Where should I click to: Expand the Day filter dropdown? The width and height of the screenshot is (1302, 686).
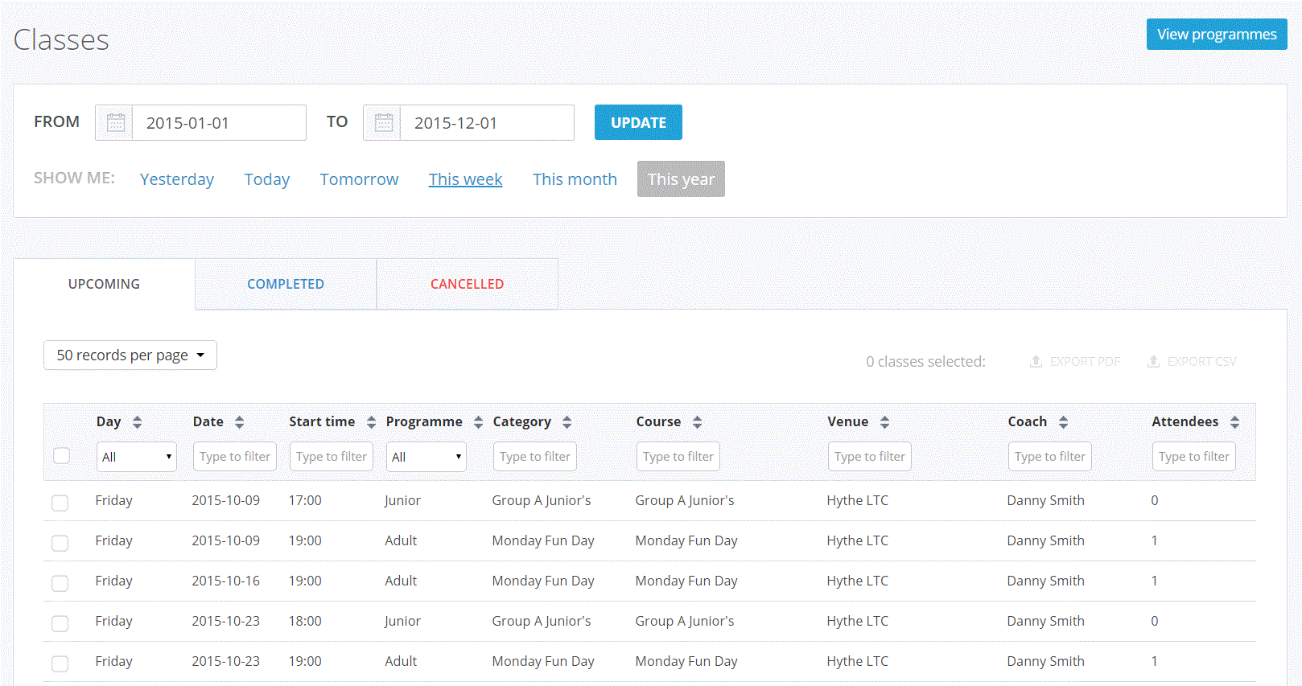tap(136, 457)
